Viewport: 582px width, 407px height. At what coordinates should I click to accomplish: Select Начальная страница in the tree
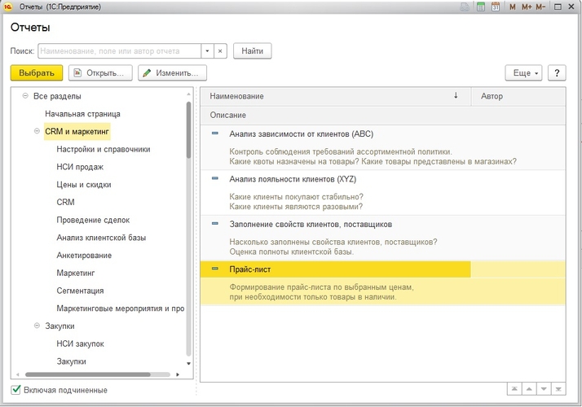[82, 114]
